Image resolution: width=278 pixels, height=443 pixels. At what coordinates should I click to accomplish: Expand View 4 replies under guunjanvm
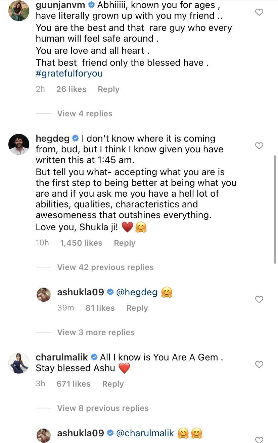[85, 113]
